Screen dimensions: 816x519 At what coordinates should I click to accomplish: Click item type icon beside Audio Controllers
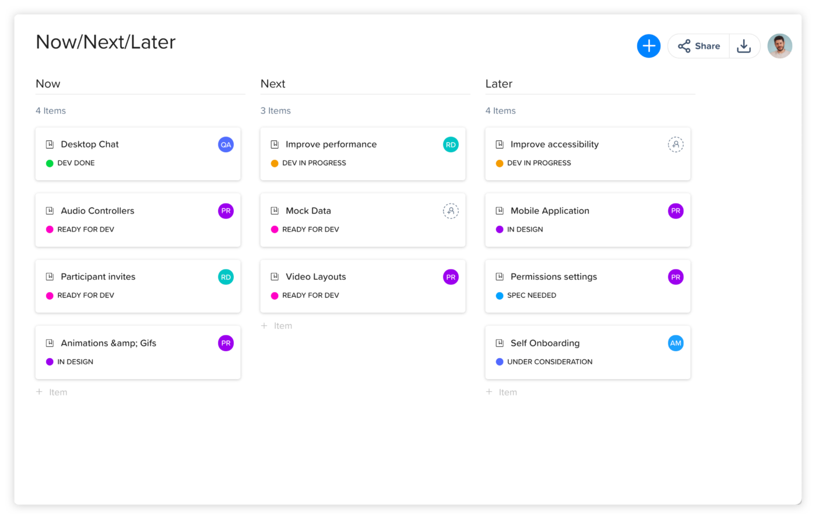[x=50, y=211]
